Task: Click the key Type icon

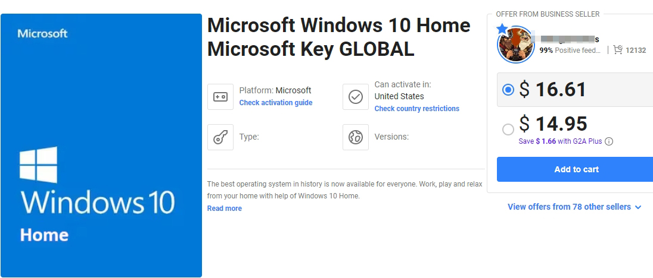Action: (220, 137)
